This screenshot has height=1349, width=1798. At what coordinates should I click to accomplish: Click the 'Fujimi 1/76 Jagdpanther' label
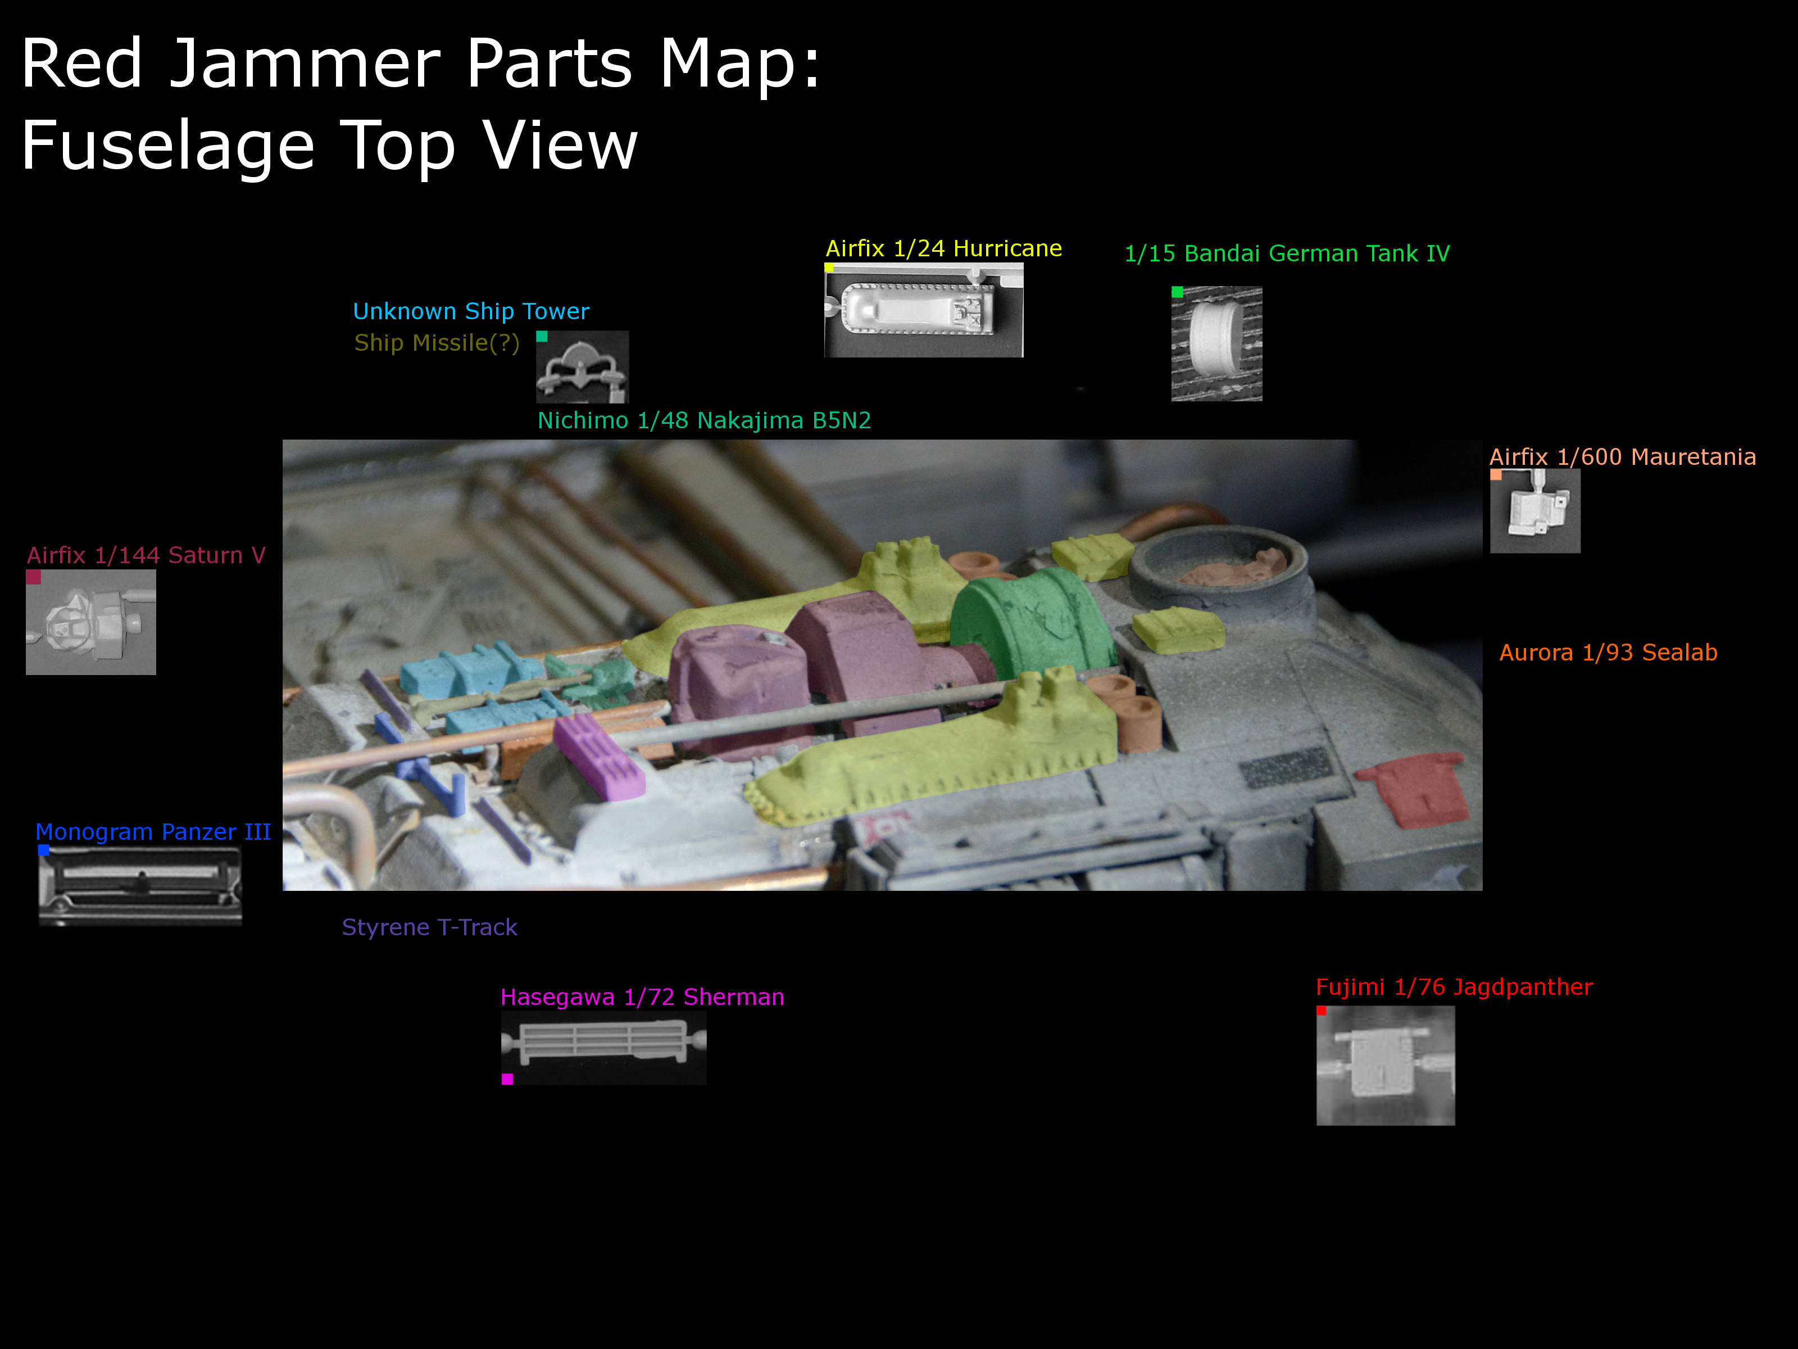click(x=1454, y=987)
